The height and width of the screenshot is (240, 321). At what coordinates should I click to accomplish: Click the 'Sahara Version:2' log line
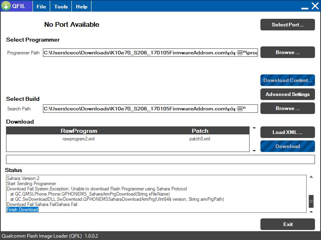tap(23, 178)
